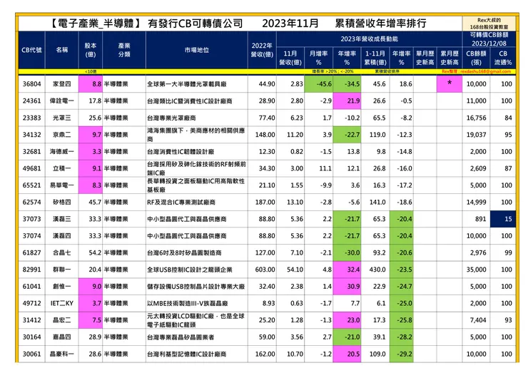The image size is (528, 373).
Task: Click the CB餘額(張) header
Action: pos(476,58)
